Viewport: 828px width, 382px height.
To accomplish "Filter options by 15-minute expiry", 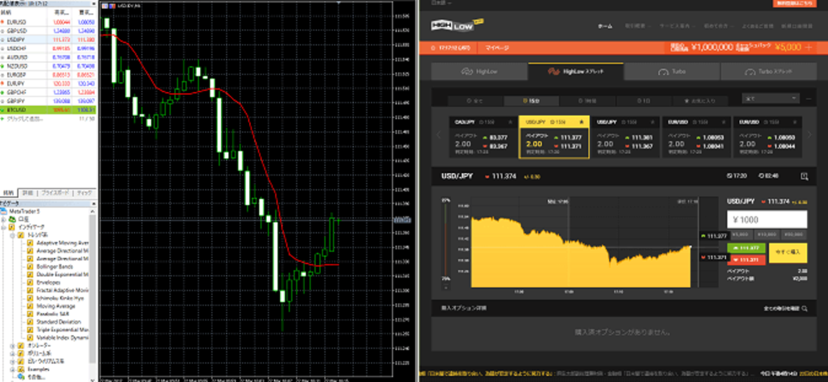I will click(531, 100).
